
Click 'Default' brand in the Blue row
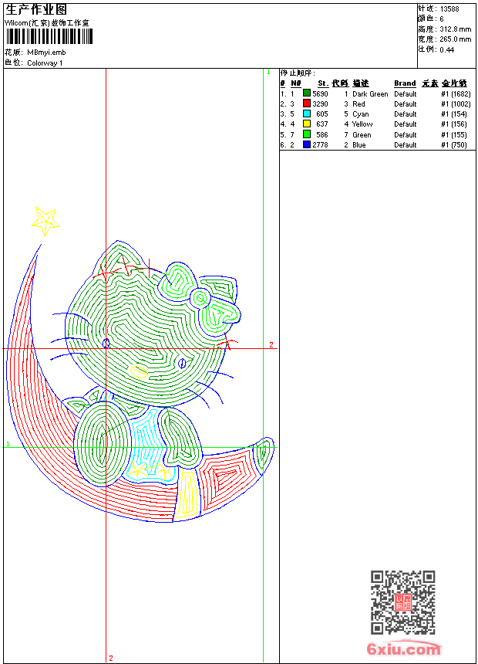point(406,145)
